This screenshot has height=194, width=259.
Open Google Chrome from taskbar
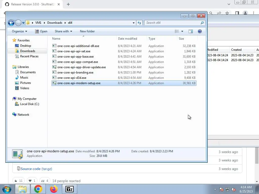click(38, 189)
